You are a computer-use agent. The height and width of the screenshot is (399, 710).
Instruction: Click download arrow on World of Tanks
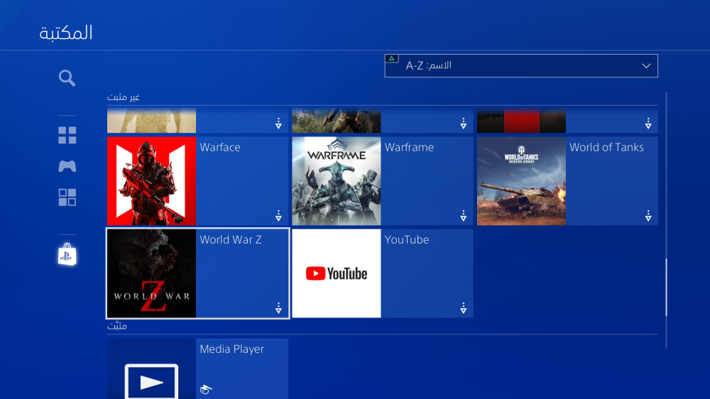point(648,216)
